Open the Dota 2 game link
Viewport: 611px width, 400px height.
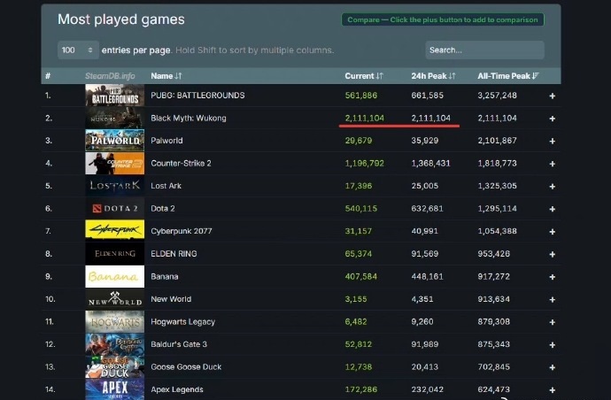[x=163, y=208]
